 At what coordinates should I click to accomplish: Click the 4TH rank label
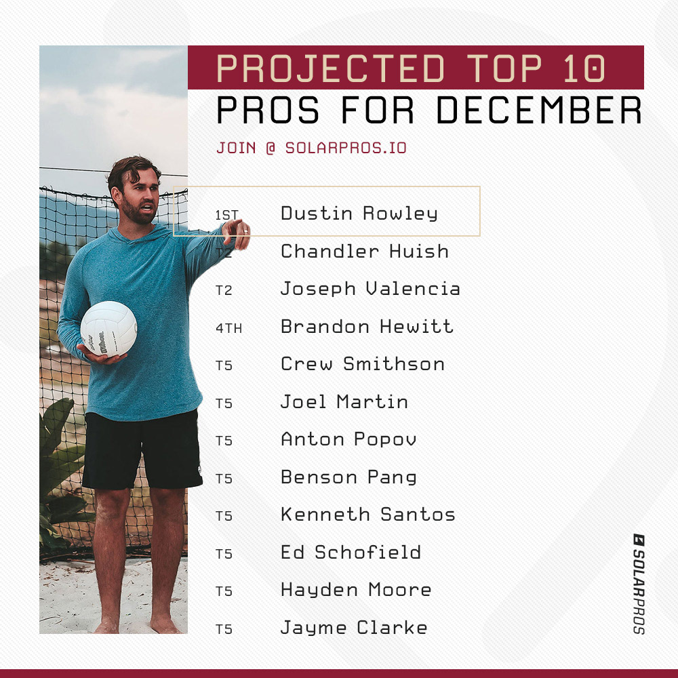[228, 328]
